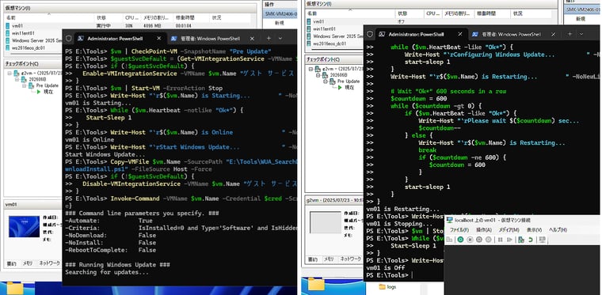Collapse the g2vm checkpoint node in right screenshot
The width and height of the screenshot is (602, 295).
(310, 69)
